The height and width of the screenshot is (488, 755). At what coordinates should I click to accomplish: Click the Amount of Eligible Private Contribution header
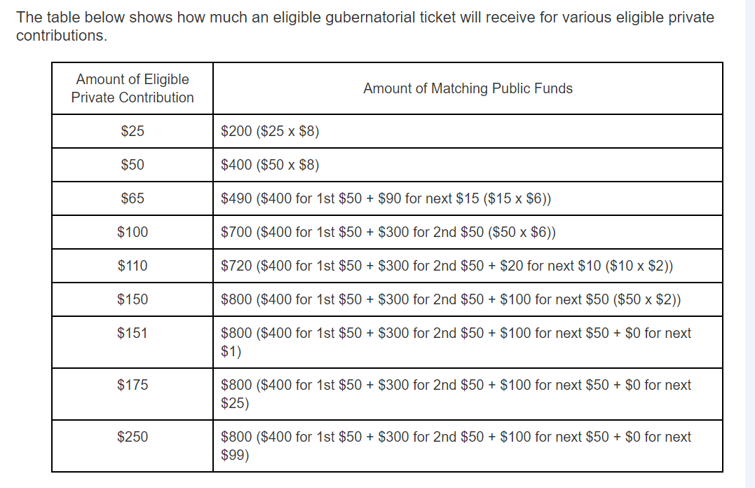(132, 88)
